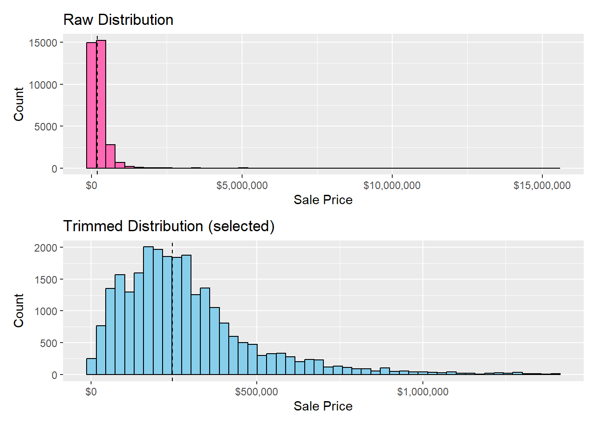Select the leftmost blue bar in the trimmed histogram

tap(92, 367)
